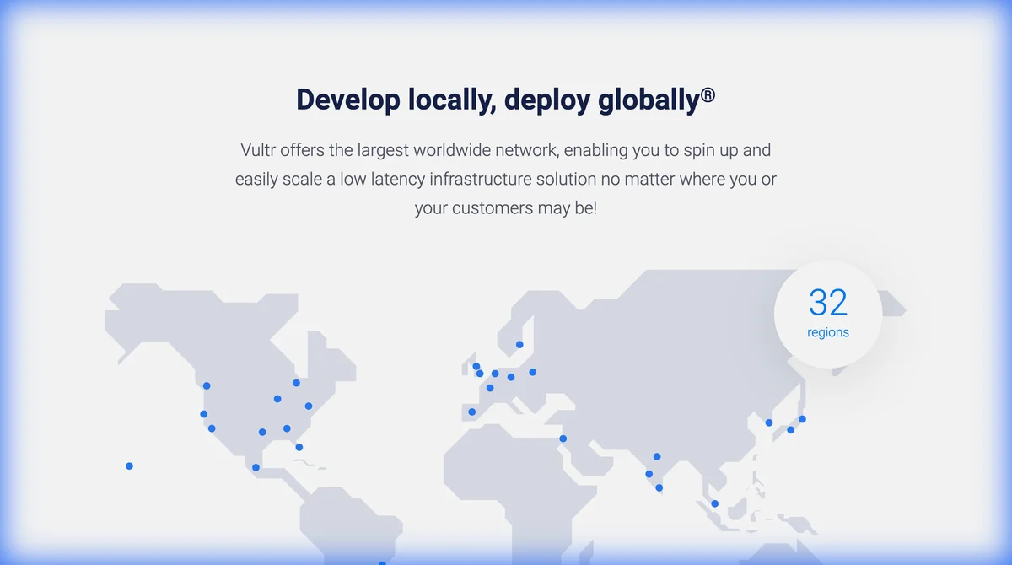Select the Madrid region marker in Spain
Screen dimensions: 1012x565
[x=472, y=412]
